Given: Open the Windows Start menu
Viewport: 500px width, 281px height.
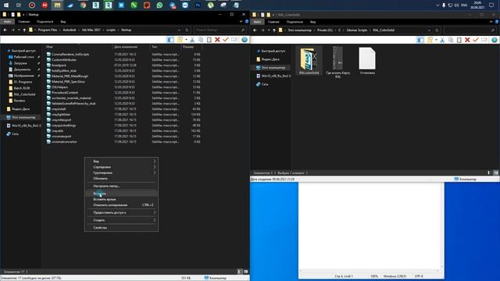Looking at the screenshot, I should coord(6,5).
